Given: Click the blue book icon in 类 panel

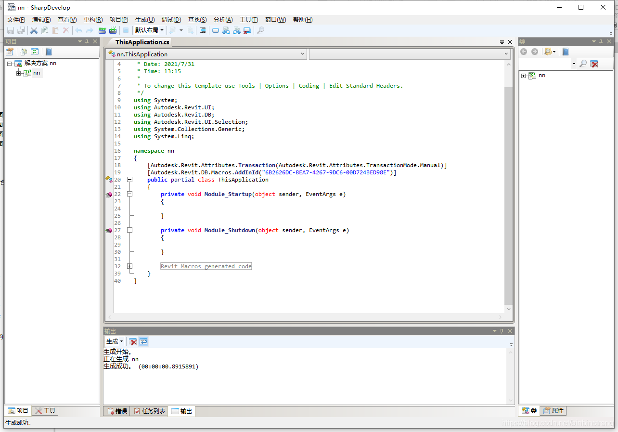Looking at the screenshot, I should [566, 52].
